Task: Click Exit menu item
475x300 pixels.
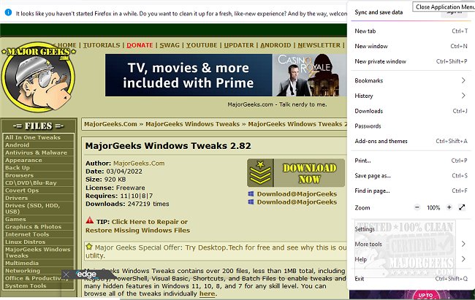Action: [x=411, y=279]
